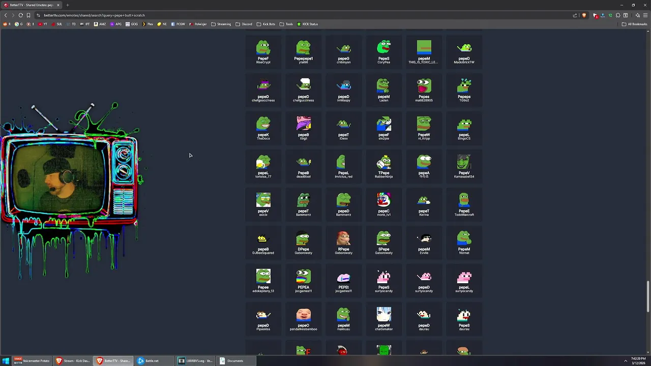Switch to Stream - Kick Dashboard taskbar window
Image resolution: width=651 pixels, height=366 pixels.
pyautogui.click(x=73, y=361)
